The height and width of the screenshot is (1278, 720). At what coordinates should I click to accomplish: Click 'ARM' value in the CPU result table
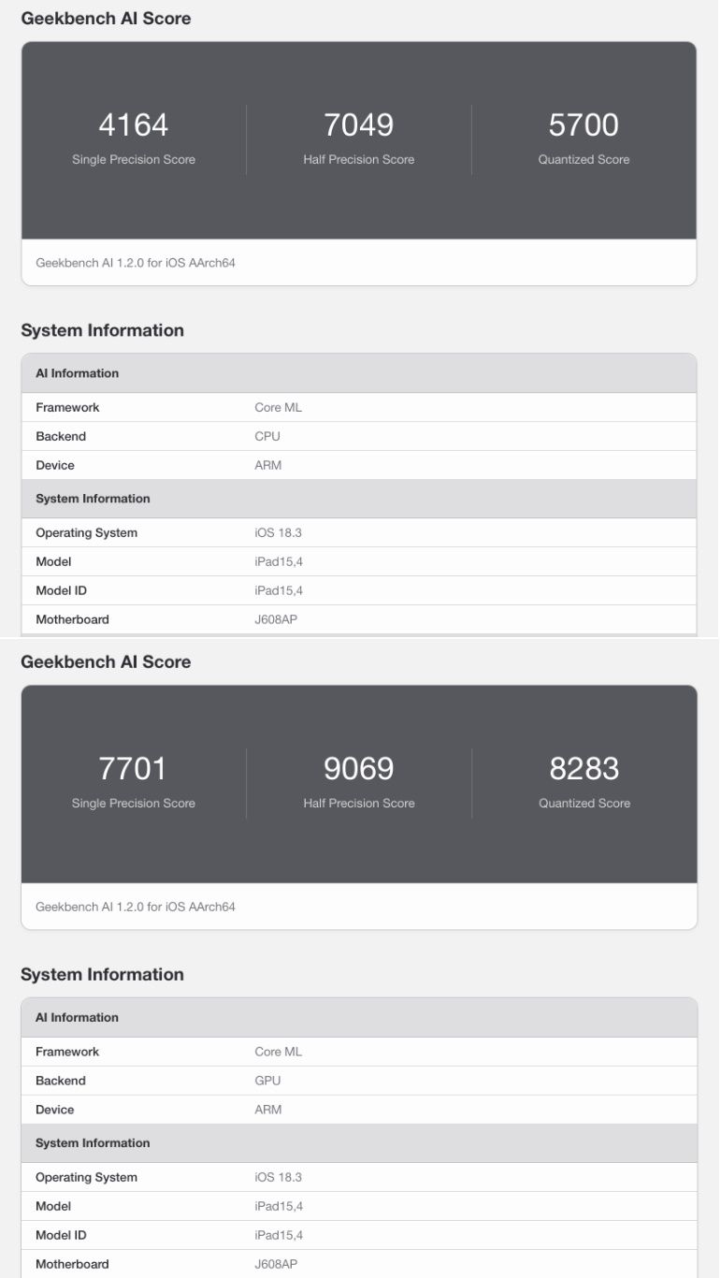pyautogui.click(x=267, y=465)
